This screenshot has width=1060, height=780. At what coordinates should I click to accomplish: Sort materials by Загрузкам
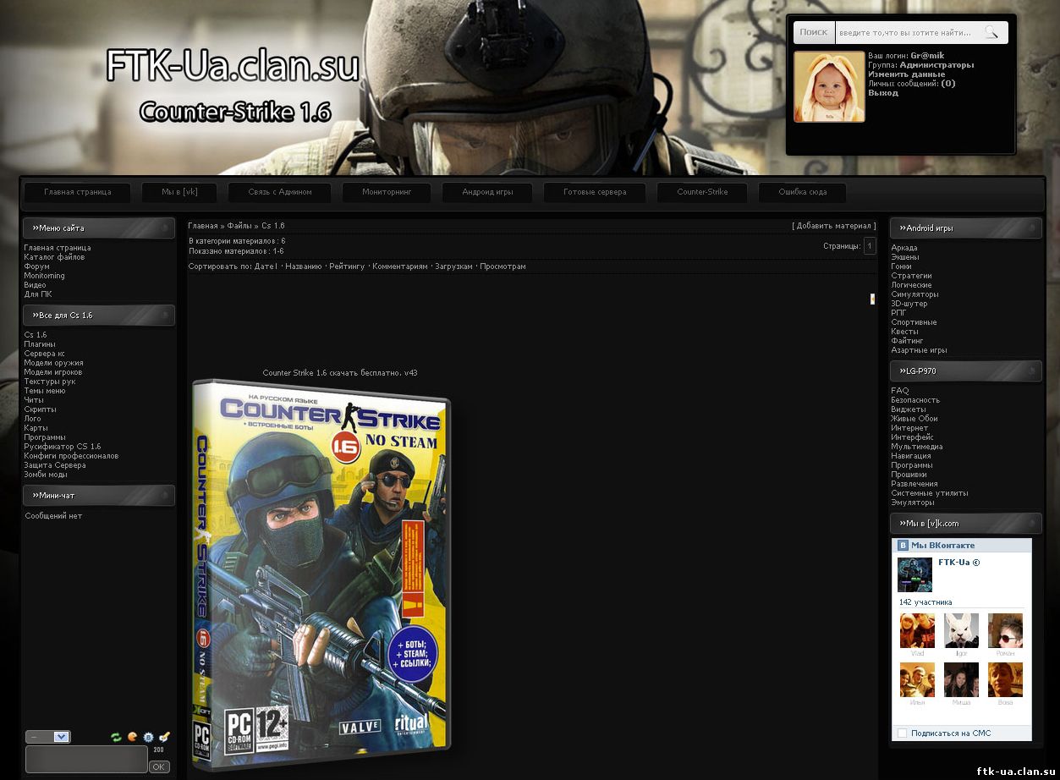pos(453,266)
